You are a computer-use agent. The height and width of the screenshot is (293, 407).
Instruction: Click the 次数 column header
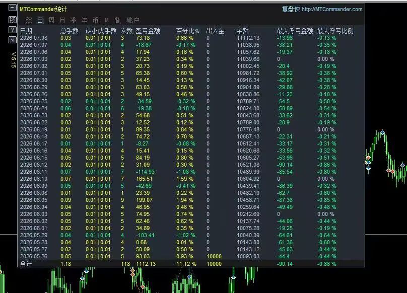pyautogui.click(x=126, y=31)
